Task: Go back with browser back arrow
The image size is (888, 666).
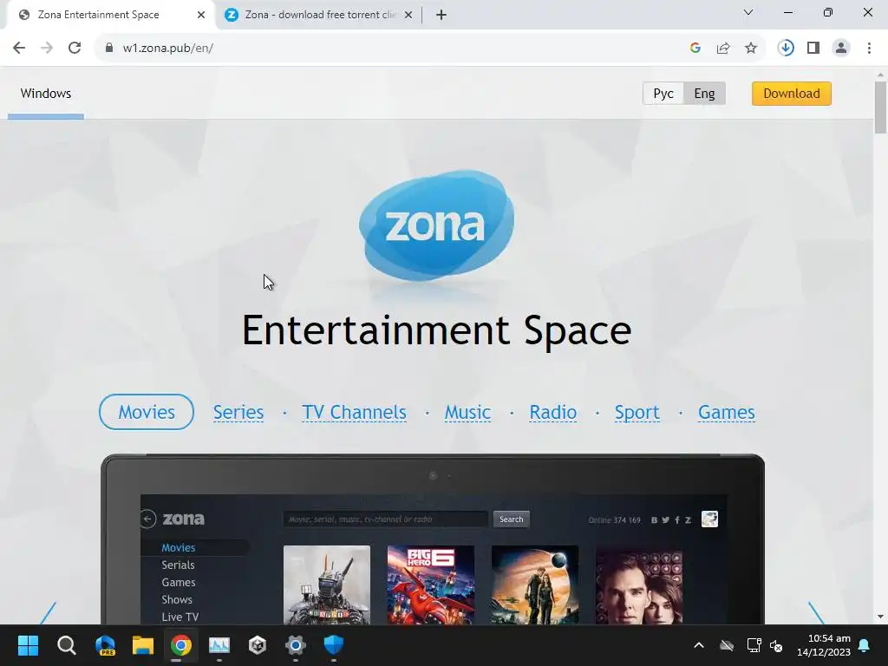Action: (x=19, y=49)
